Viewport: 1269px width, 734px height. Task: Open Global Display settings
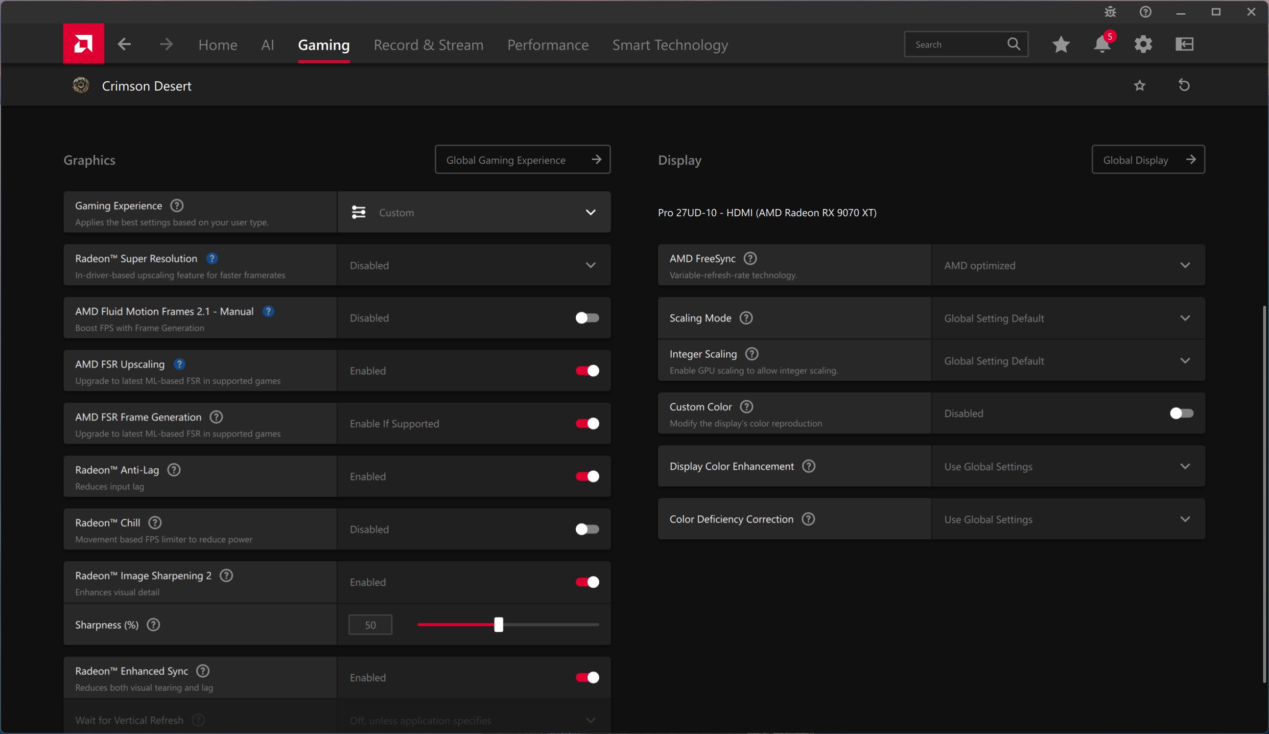point(1148,160)
